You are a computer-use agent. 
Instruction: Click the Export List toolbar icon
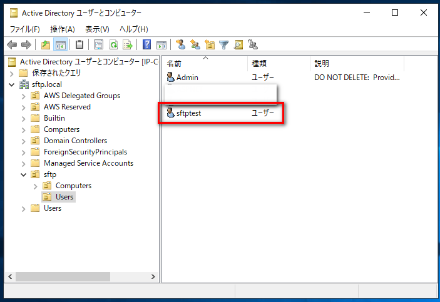point(128,44)
